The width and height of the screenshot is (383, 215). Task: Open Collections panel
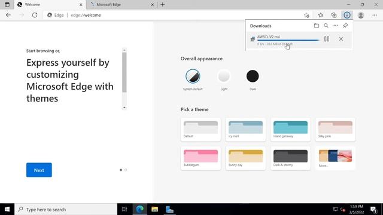click(334, 15)
